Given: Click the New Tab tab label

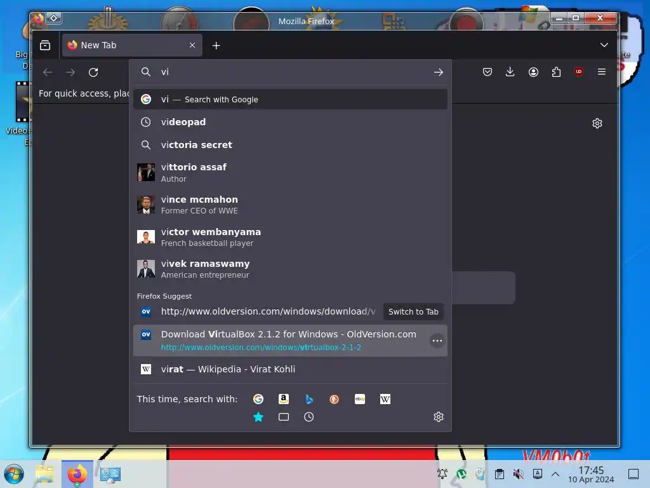Looking at the screenshot, I should (x=98, y=45).
